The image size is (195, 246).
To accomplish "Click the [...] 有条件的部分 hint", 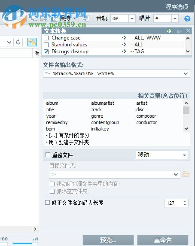I will coord(68,135).
